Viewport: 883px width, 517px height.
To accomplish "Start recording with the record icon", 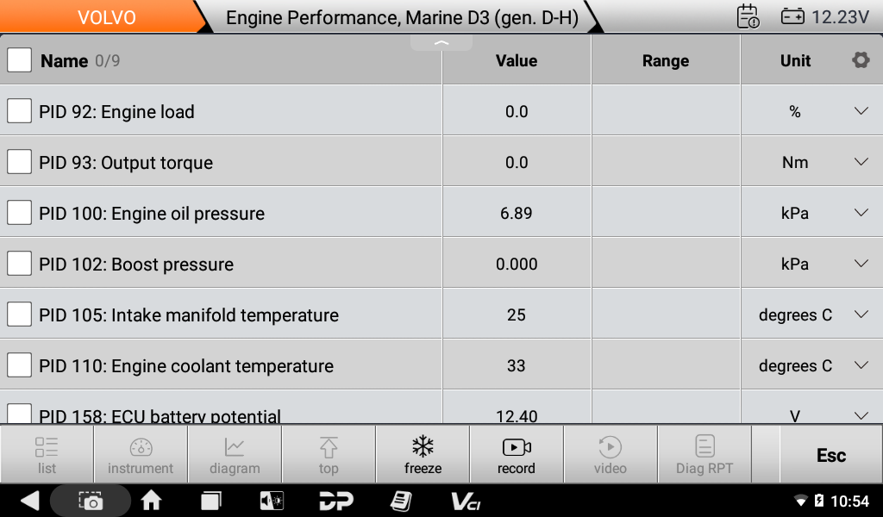I will tap(517, 447).
